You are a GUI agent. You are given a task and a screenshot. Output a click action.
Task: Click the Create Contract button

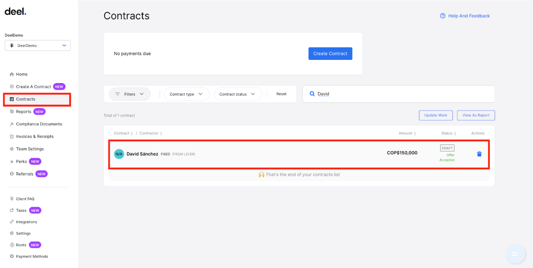pos(330,54)
